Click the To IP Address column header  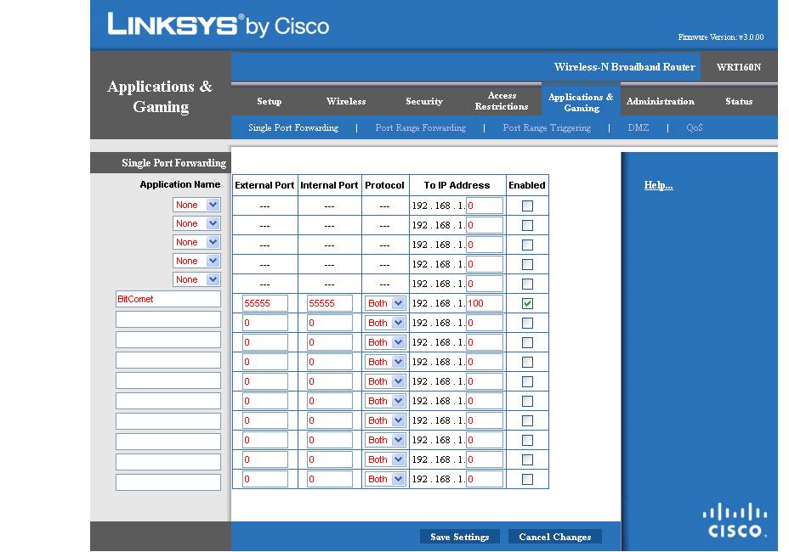tap(457, 185)
